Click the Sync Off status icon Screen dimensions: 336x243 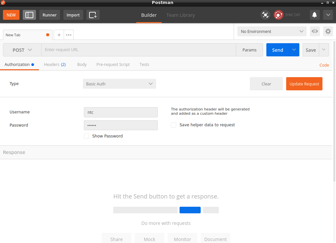pyautogui.click(x=279, y=15)
